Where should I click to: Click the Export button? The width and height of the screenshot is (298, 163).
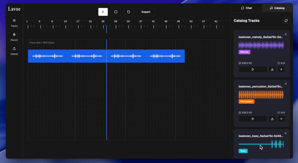pyautogui.click(x=146, y=12)
